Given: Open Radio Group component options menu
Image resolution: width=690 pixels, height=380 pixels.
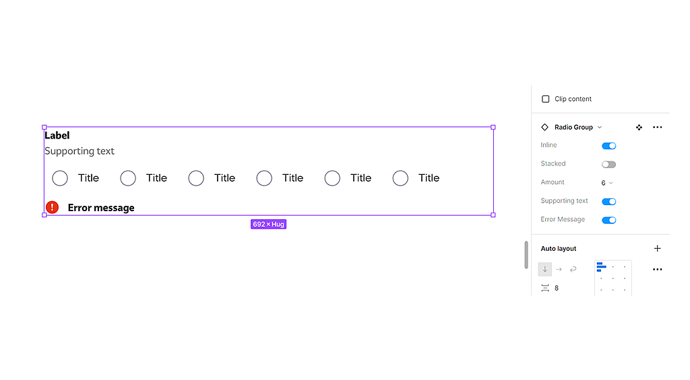Looking at the screenshot, I should pos(658,127).
